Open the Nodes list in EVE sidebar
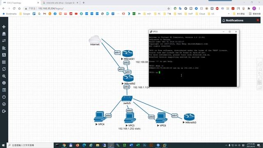Viewport: 263px width, 148px height. [x=4, y=34]
